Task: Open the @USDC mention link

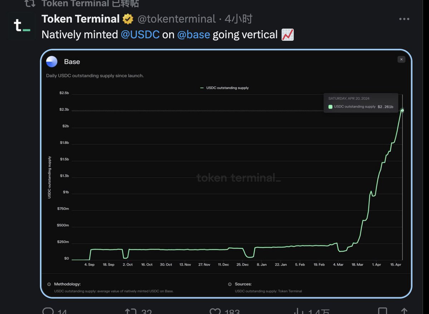Action: coord(140,35)
